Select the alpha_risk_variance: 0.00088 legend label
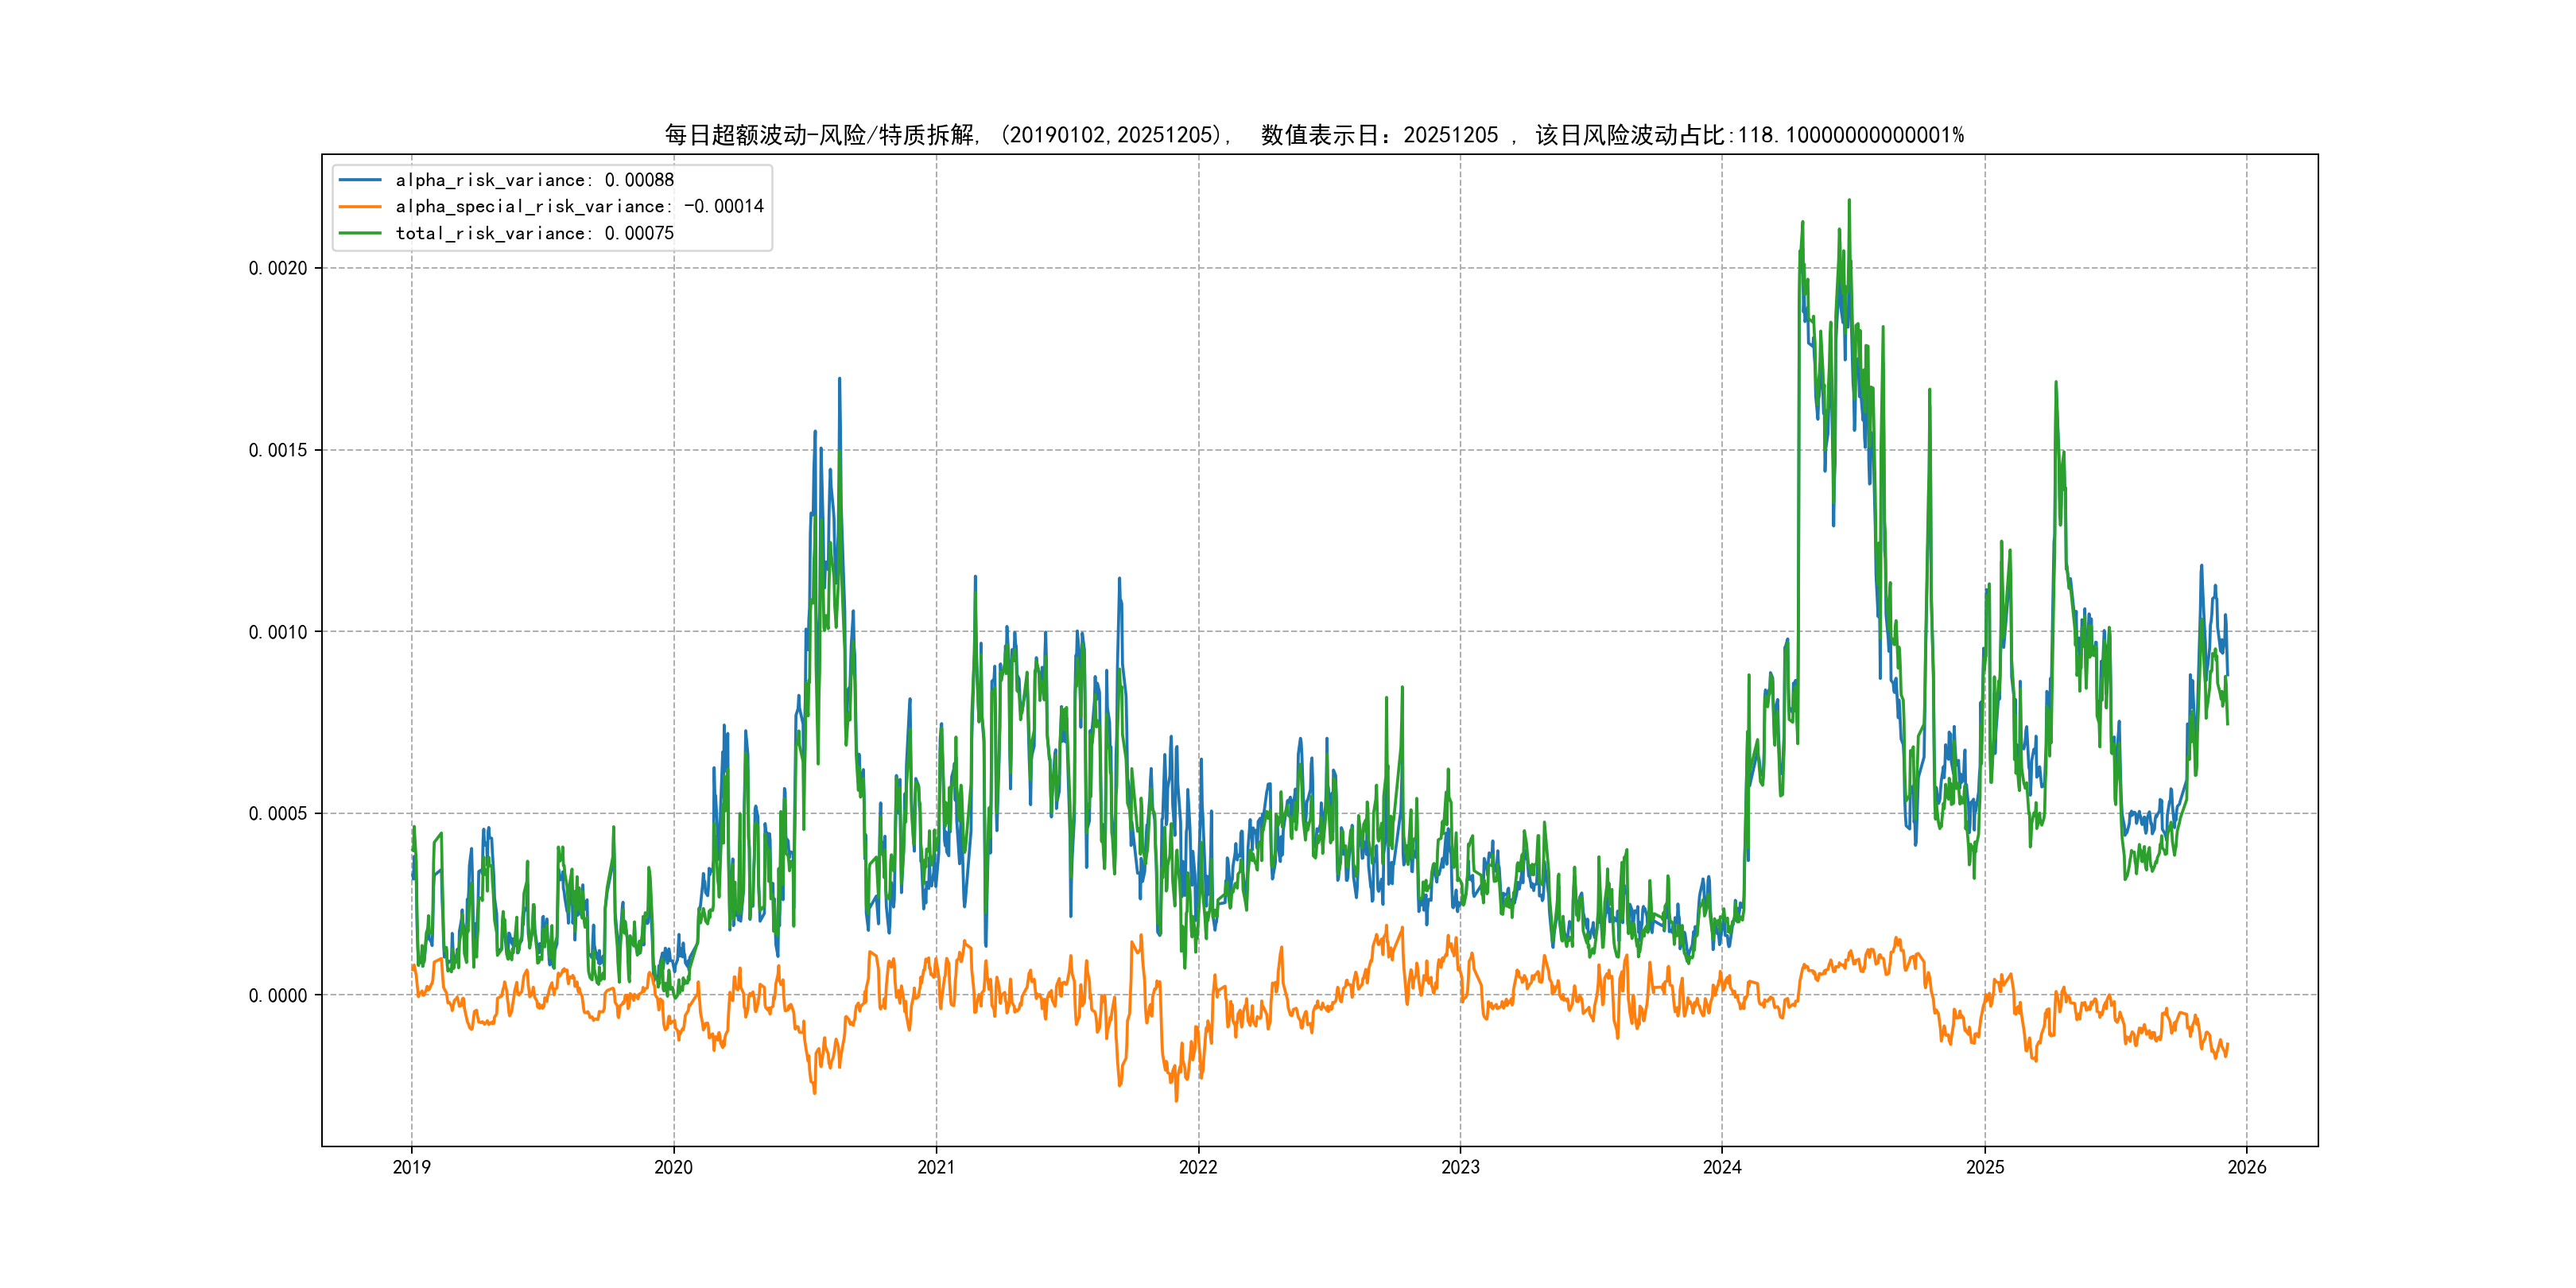The height and width of the screenshot is (1288, 2576). [534, 180]
